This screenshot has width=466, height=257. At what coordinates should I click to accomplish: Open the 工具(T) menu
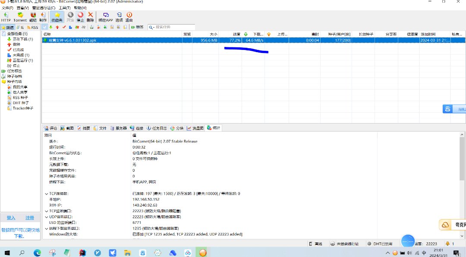tap(65, 8)
